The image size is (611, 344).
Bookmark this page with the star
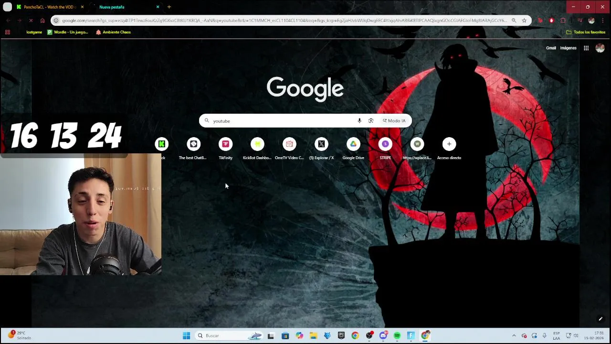pos(524,21)
